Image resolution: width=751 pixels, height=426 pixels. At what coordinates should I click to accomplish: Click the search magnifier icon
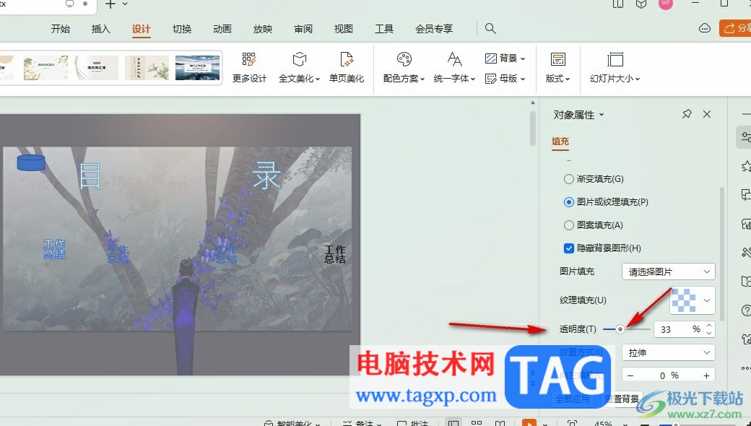pyautogui.click(x=490, y=28)
